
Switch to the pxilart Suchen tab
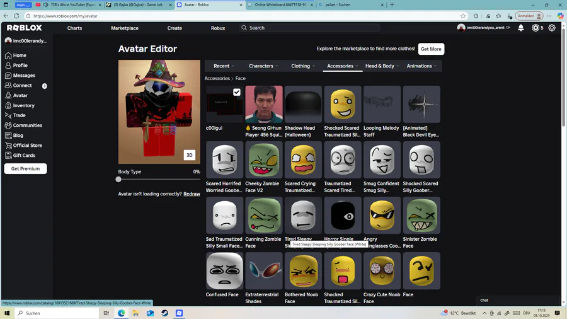(x=351, y=4)
